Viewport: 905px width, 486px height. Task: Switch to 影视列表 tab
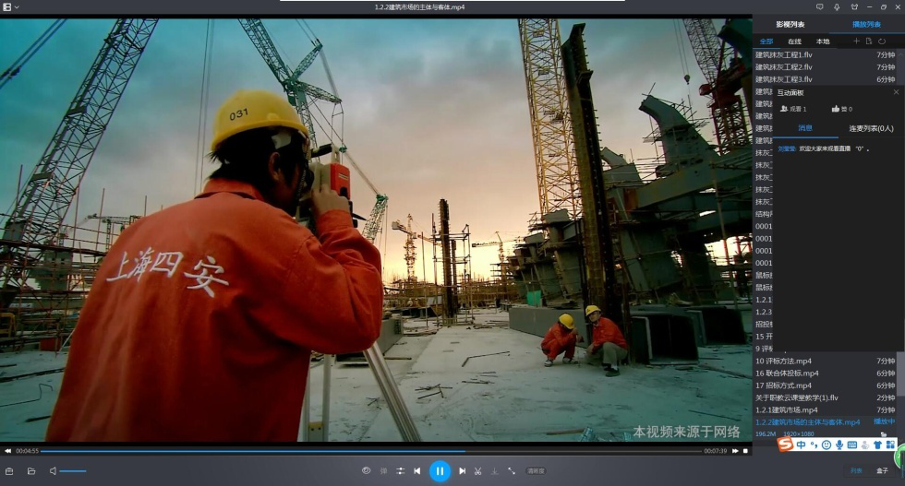coord(790,24)
